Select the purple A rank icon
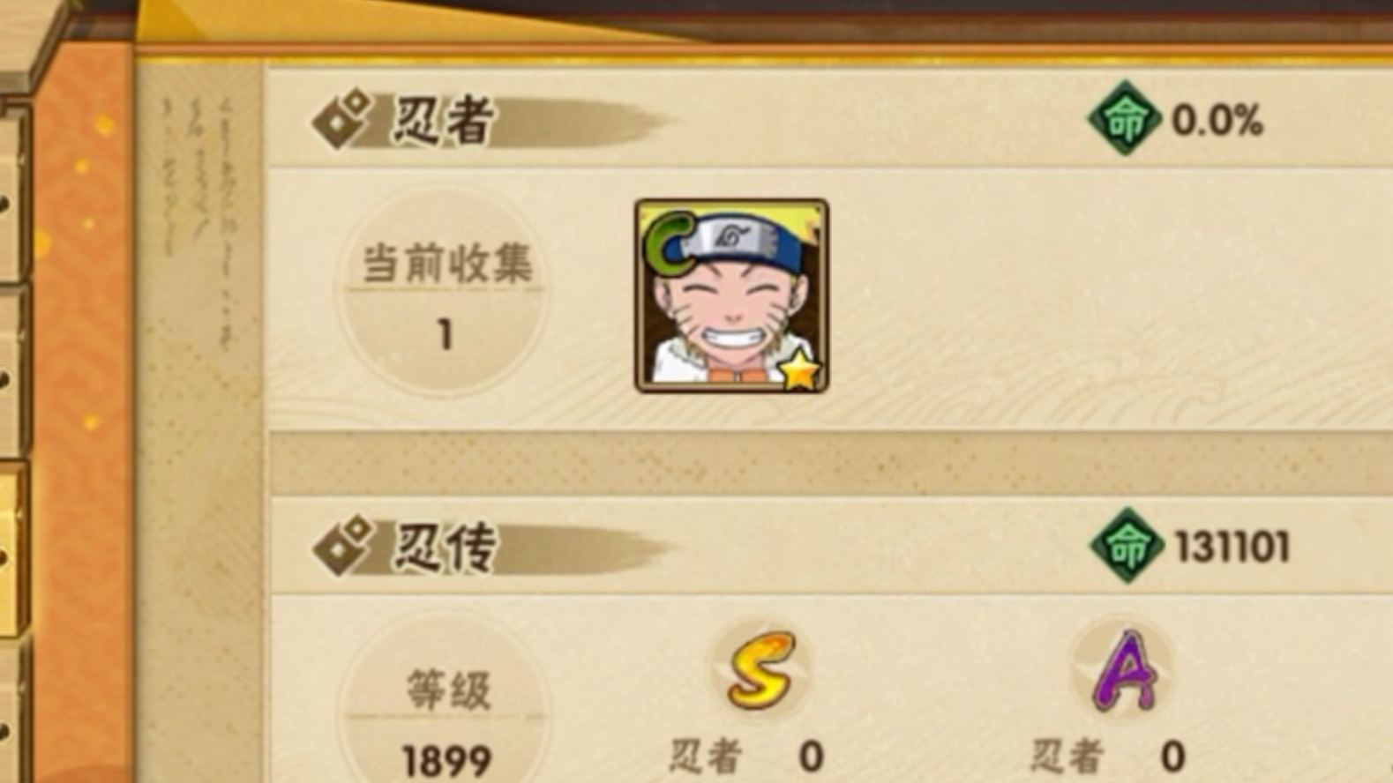Viewport: 1393px width, 783px height. click(x=1123, y=670)
